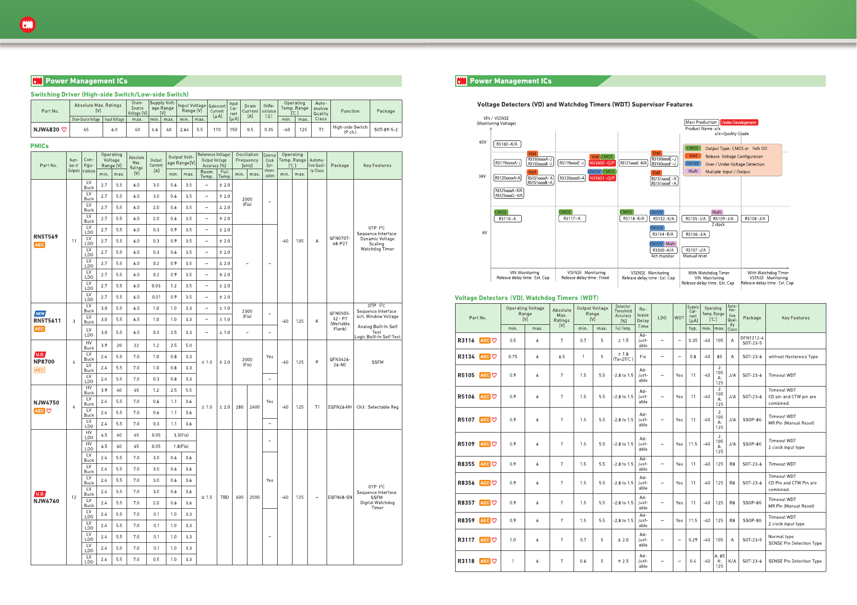Click the Switching Driver section heading
857x605 pixels.
(x=109, y=95)
